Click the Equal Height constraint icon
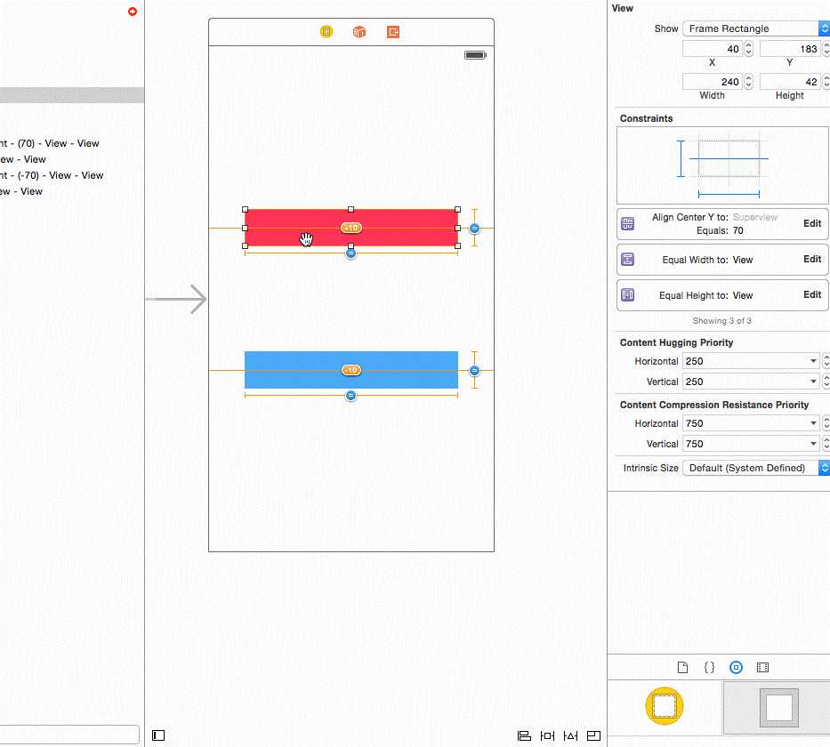This screenshot has width=830, height=747. [x=628, y=294]
